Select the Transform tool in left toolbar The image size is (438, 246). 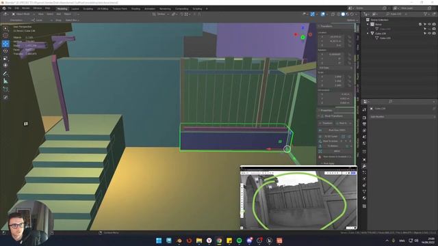[5, 66]
